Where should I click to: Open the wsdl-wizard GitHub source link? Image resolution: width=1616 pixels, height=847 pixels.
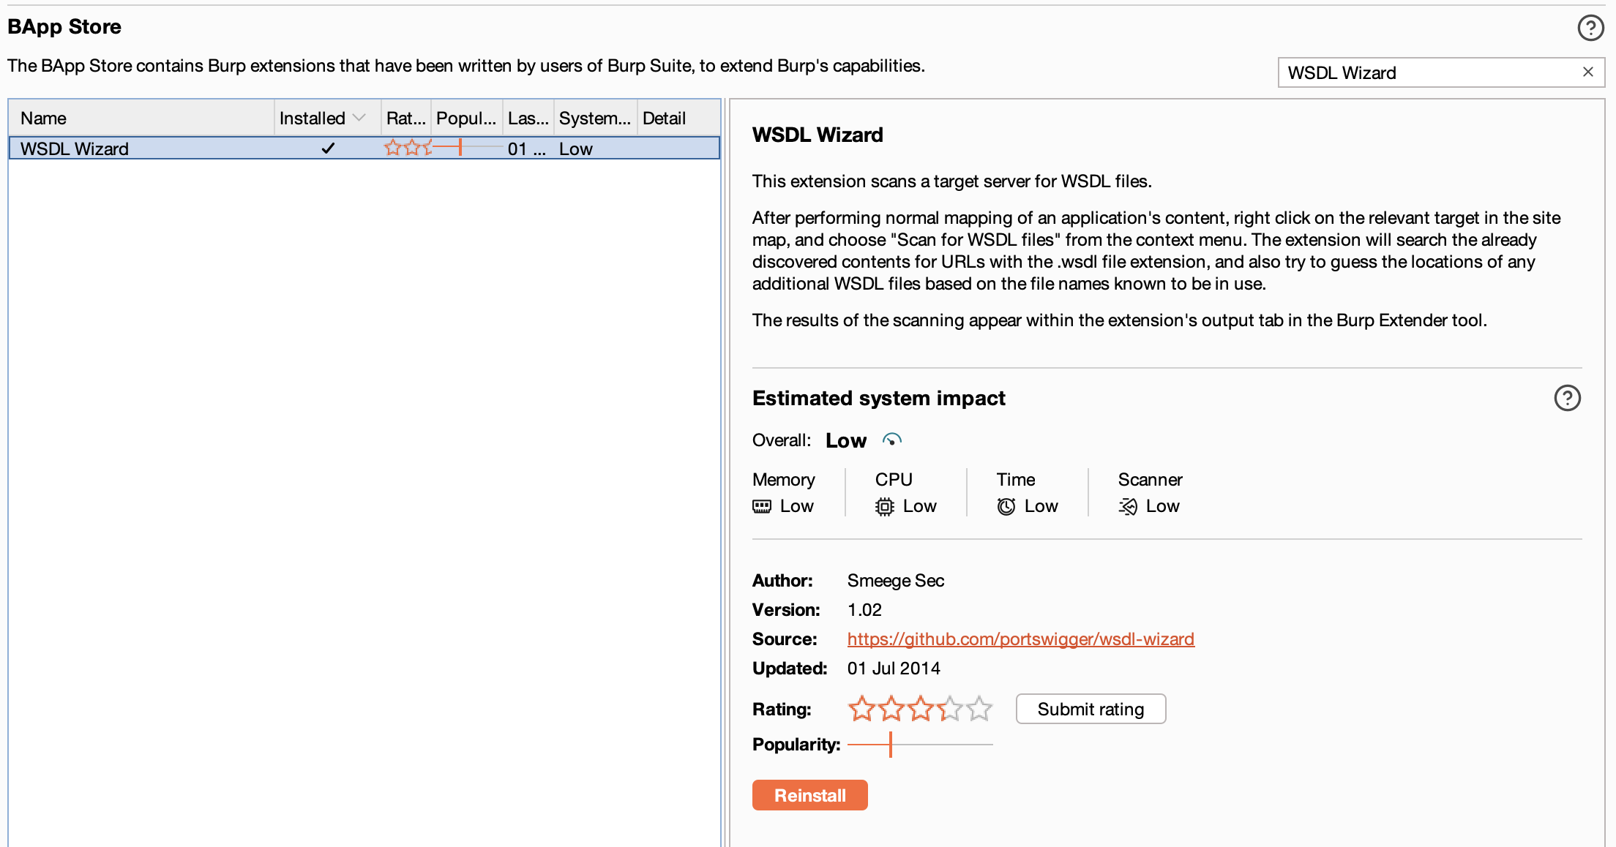(x=1020, y=639)
